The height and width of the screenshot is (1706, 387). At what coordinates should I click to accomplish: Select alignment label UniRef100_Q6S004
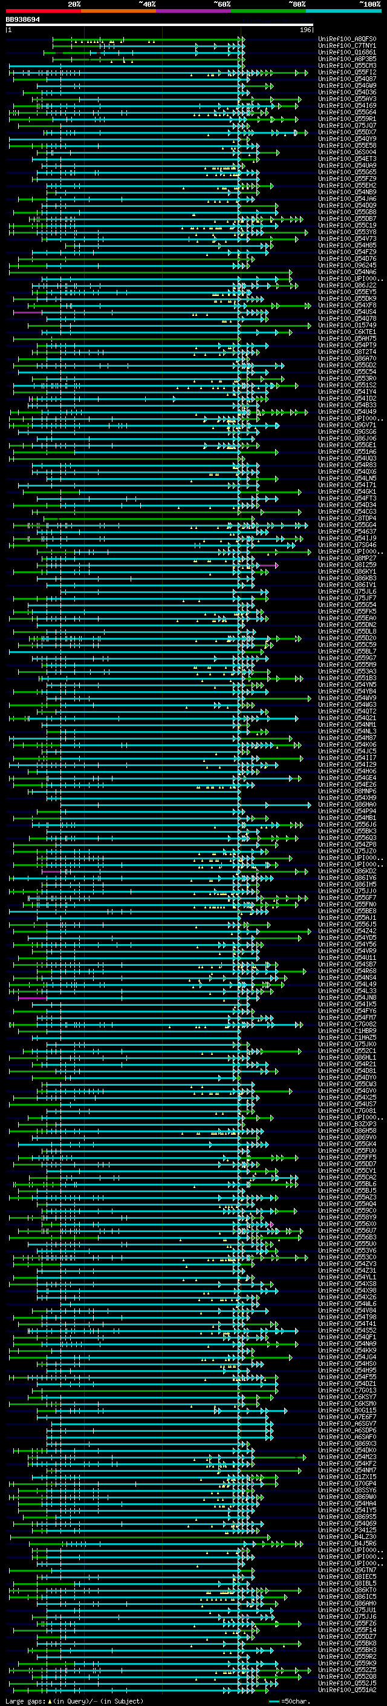pos(347,153)
